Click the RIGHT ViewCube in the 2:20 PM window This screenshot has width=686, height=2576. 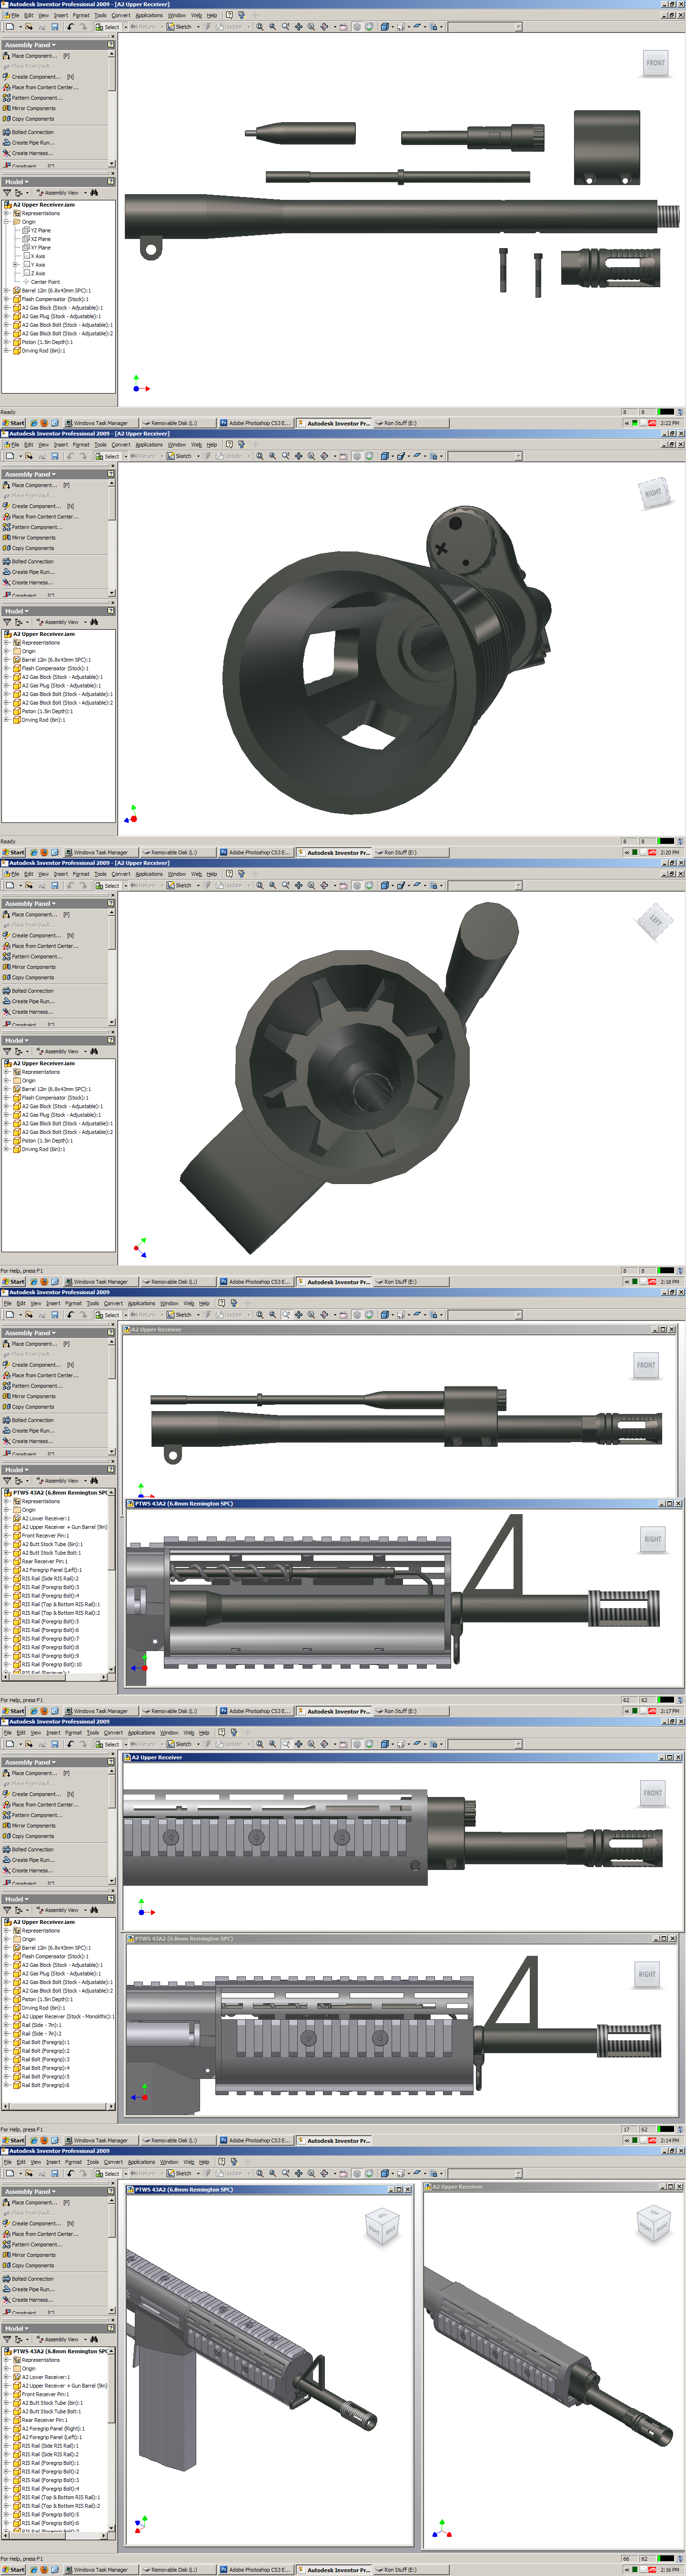pyautogui.click(x=653, y=493)
